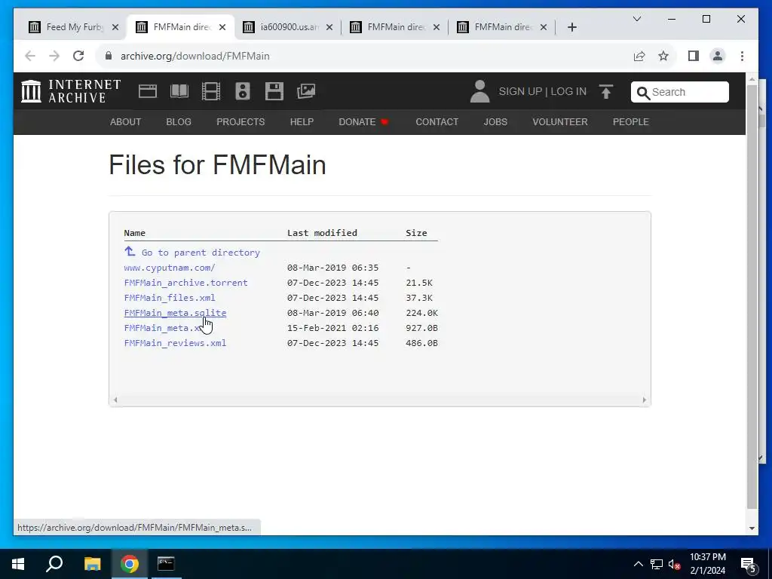
Task: Open the Windows Start menu
Action: click(x=18, y=564)
